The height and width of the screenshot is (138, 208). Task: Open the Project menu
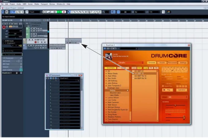(x=12, y=4)
